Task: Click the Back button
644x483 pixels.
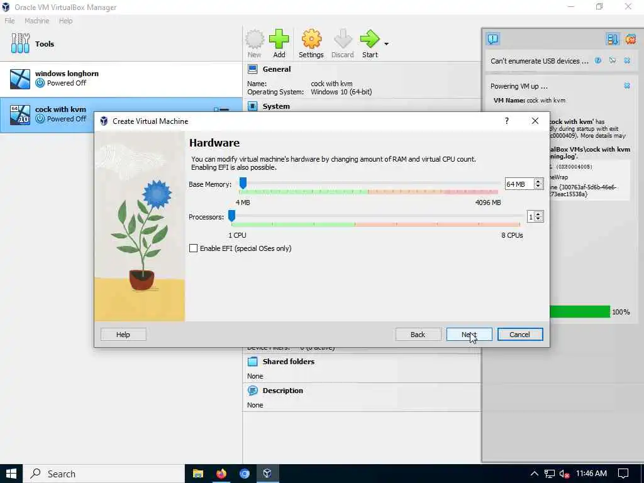Action: pos(418,335)
